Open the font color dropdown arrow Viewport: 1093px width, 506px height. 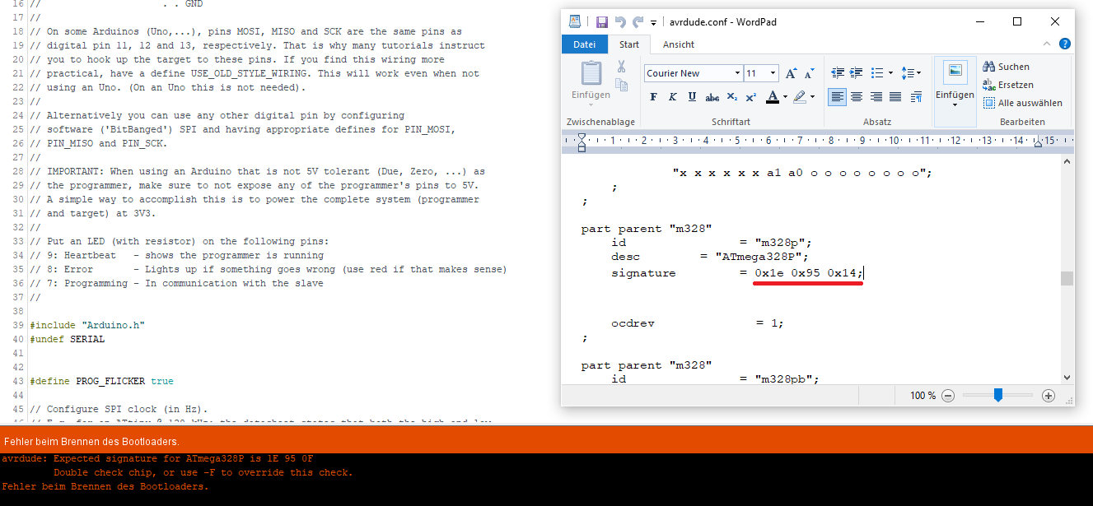point(785,97)
